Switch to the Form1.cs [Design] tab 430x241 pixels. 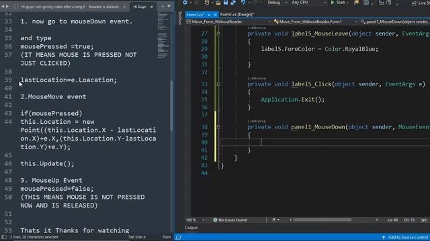[237, 15]
